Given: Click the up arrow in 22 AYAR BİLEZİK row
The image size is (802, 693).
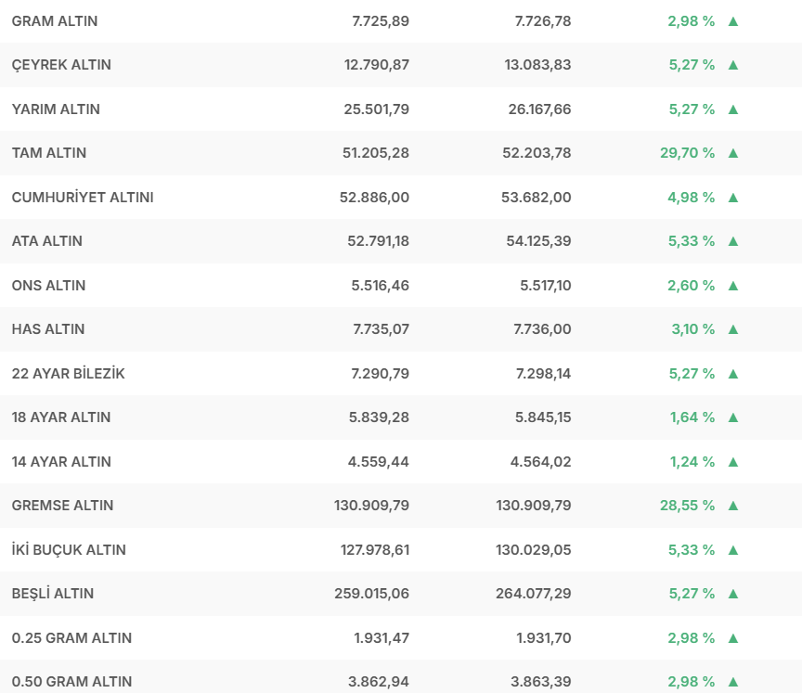Looking at the screenshot, I should click(x=732, y=374).
